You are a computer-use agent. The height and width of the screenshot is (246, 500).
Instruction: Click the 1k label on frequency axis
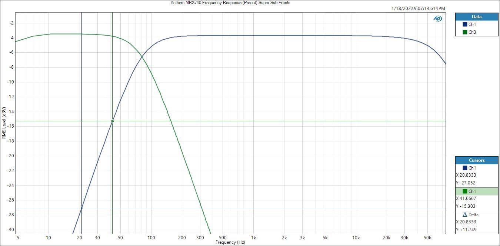pyautogui.click(x=253, y=237)
